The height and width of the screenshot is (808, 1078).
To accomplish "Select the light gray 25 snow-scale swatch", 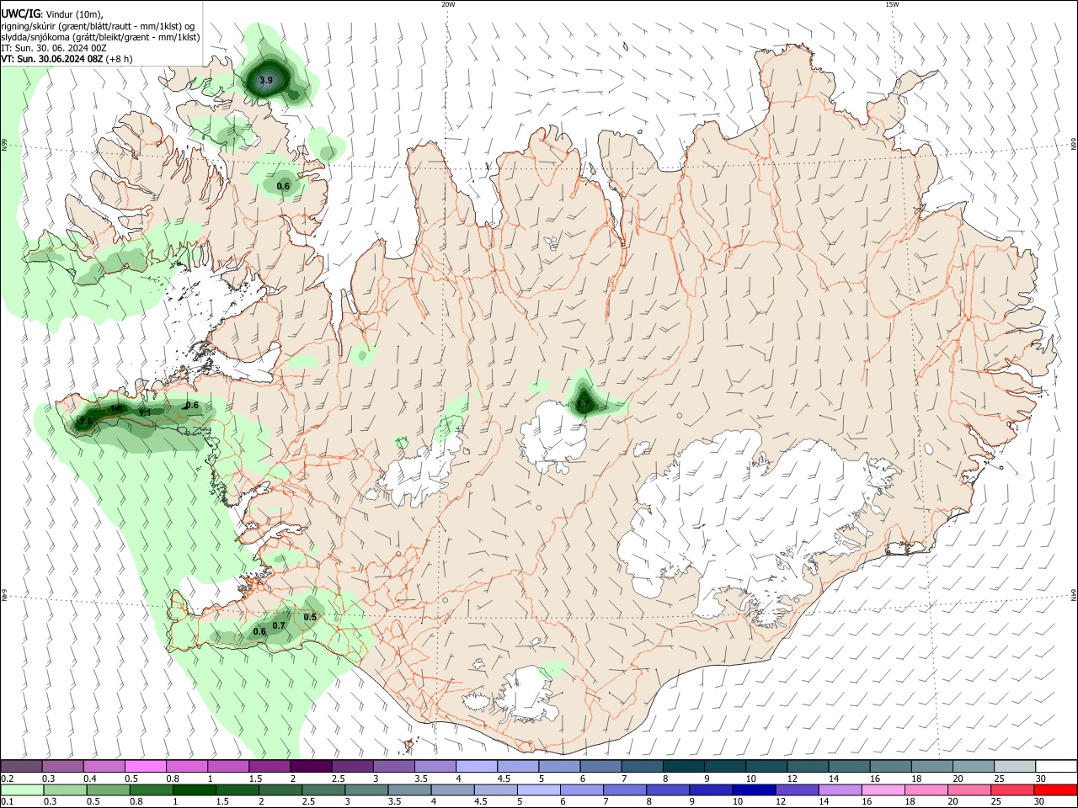I will pyautogui.click(x=1014, y=766).
